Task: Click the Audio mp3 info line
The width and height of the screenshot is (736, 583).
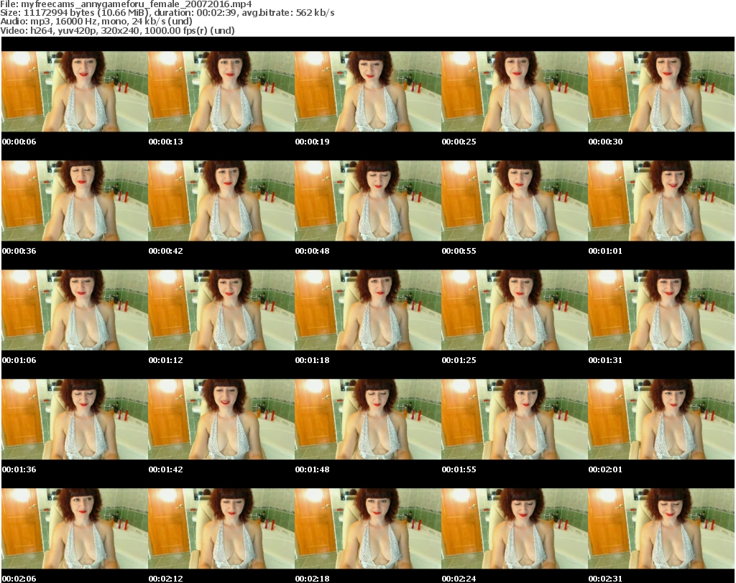Action: tap(96, 22)
